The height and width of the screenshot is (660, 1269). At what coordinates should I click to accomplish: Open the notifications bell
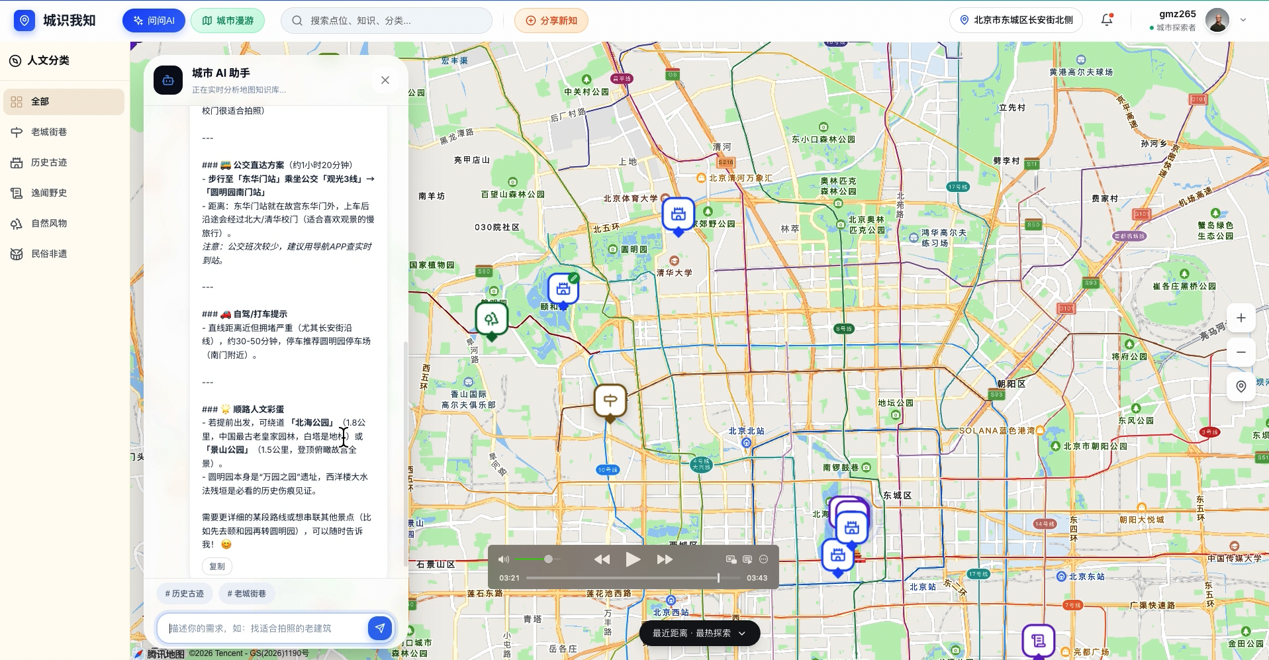click(x=1107, y=20)
